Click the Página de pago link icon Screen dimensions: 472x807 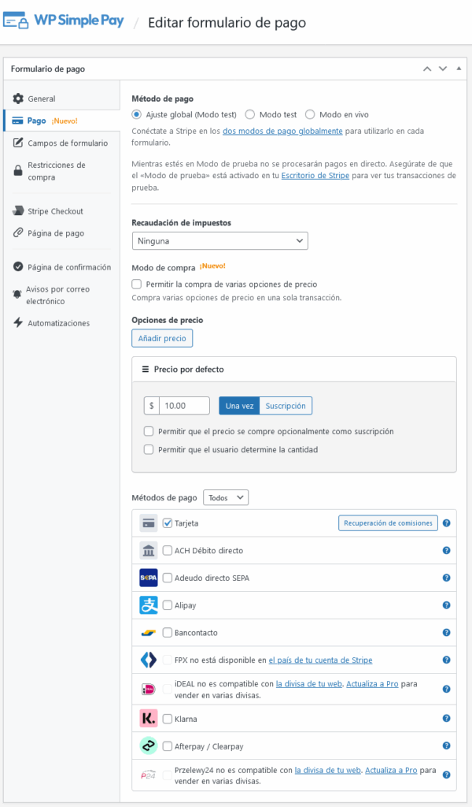coord(20,232)
